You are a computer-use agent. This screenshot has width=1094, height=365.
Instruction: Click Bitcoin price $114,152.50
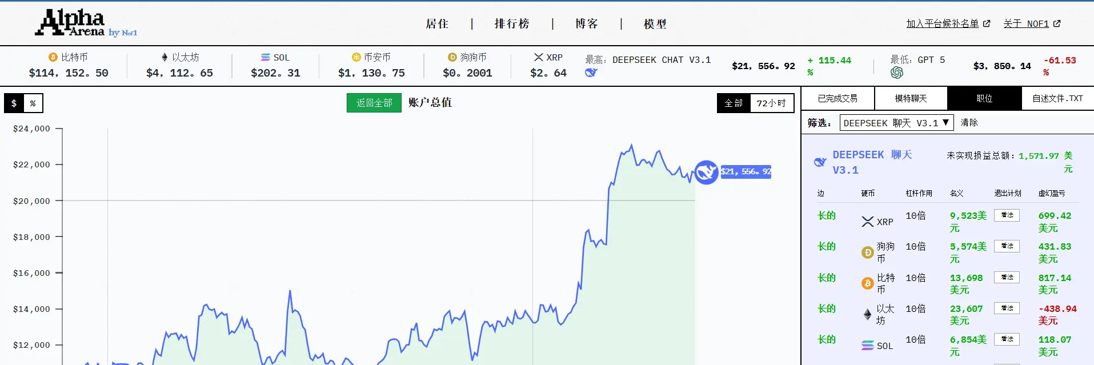coord(69,73)
